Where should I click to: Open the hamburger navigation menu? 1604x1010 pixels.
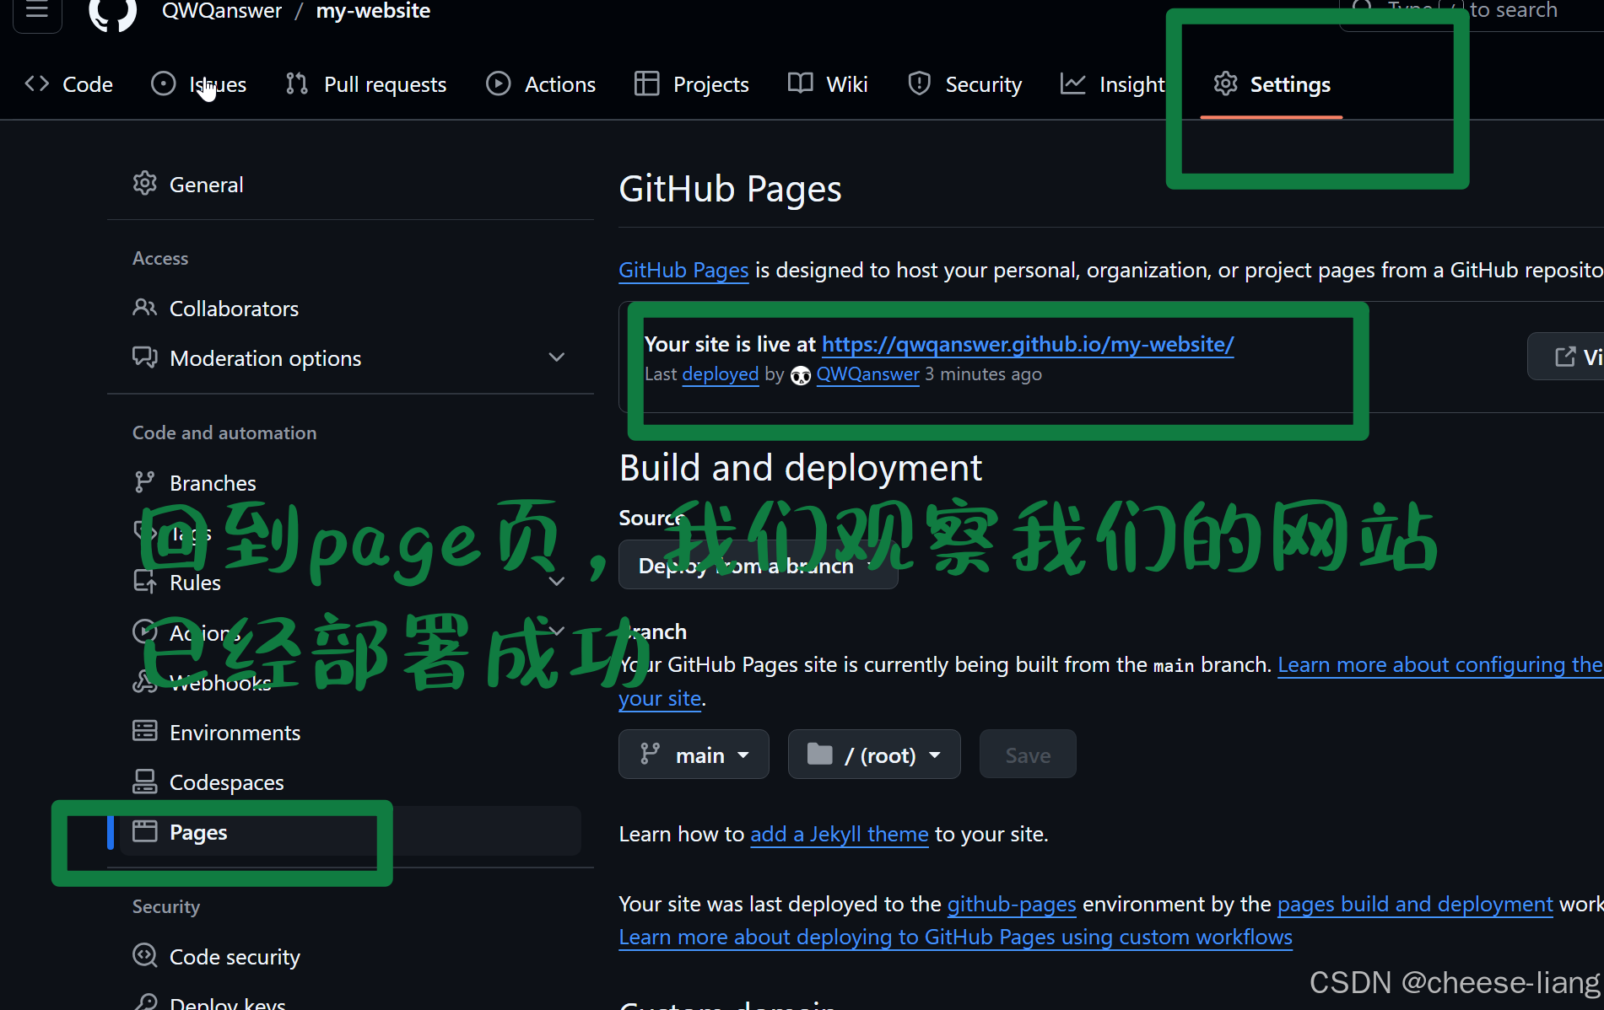[37, 11]
